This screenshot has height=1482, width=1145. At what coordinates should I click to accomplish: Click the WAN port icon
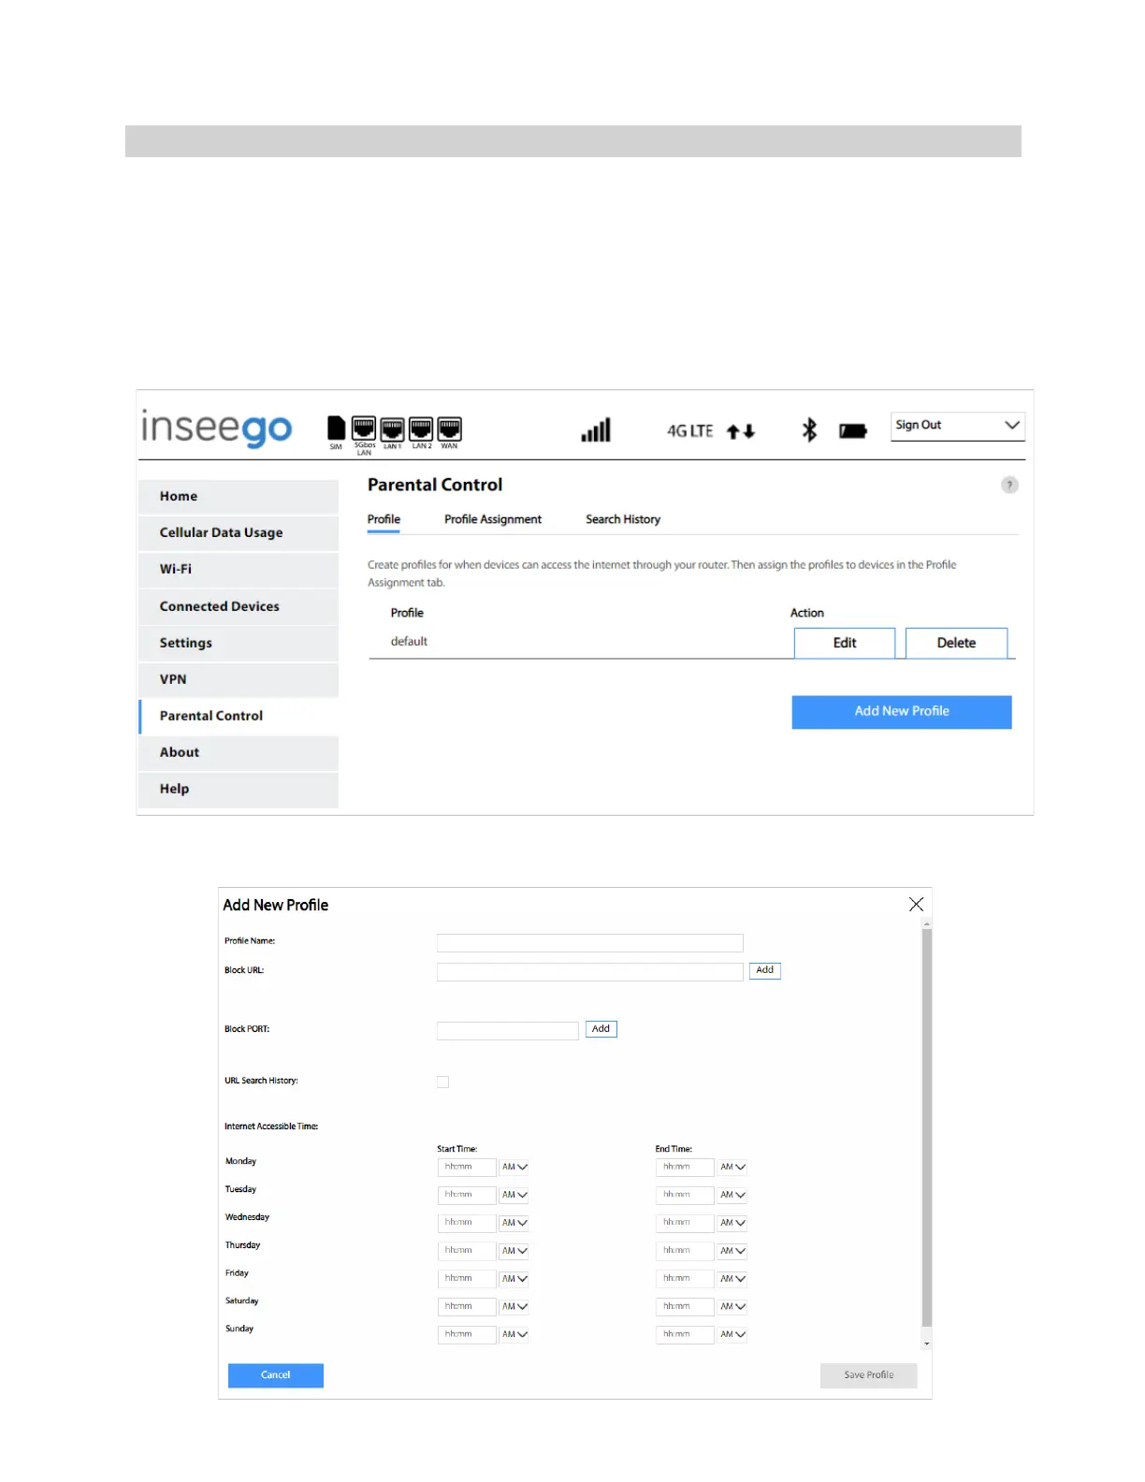pos(450,429)
